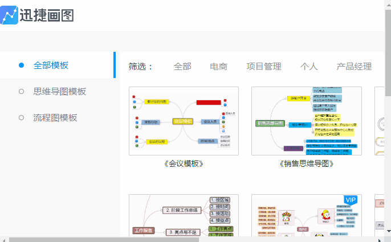391x242 pixels.
Task: Click the 筛选： label
Action: pos(140,67)
